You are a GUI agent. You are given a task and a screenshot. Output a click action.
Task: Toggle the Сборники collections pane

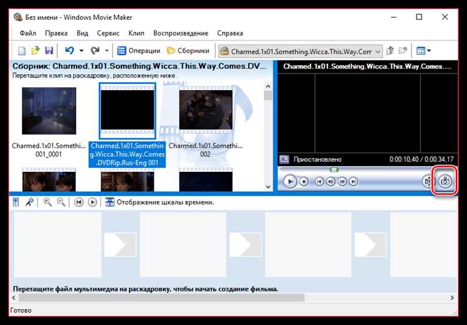click(x=188, y=51)
